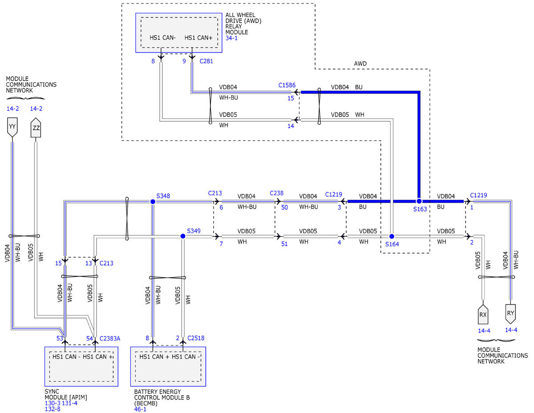The height and width of the screenshot is (413, 534).
Task: Select the All Wheel Drive relay module box
Action: coord(179,33)
